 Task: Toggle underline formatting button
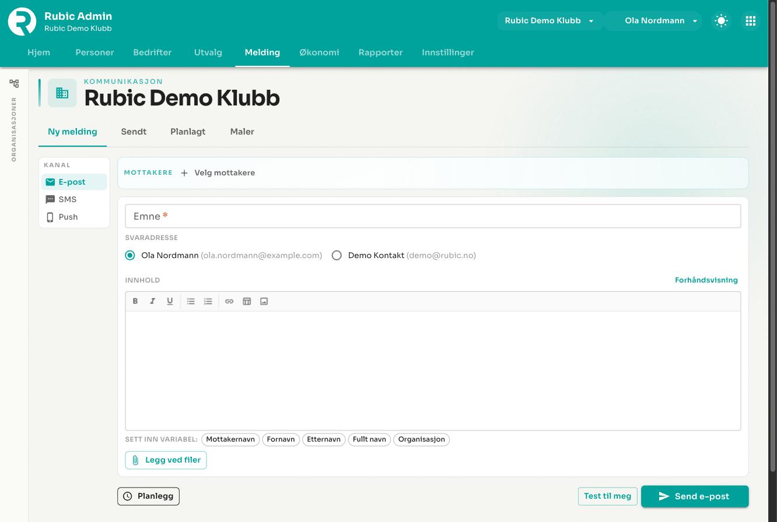click(x=170, y=301)
